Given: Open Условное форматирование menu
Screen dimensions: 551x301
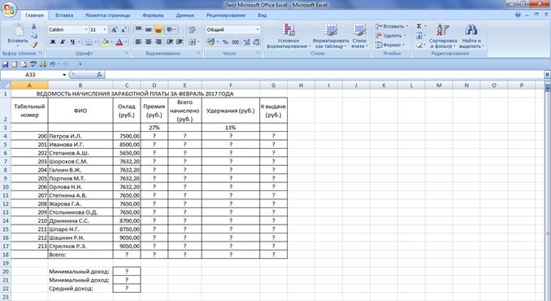Looking at the screenshot, I should tap(289, 36).
